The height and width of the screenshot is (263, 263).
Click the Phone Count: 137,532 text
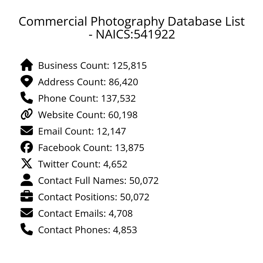[x=87, y=98]
